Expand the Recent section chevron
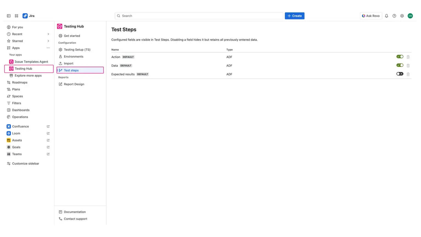The height and width of the screenshot is (237, 421). point(48,34)
